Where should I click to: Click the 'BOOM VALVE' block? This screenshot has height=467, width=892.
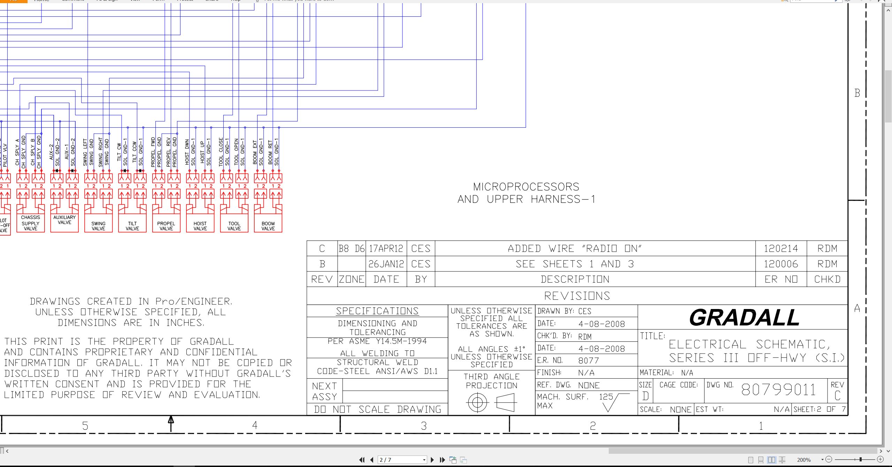click(268, 223)
